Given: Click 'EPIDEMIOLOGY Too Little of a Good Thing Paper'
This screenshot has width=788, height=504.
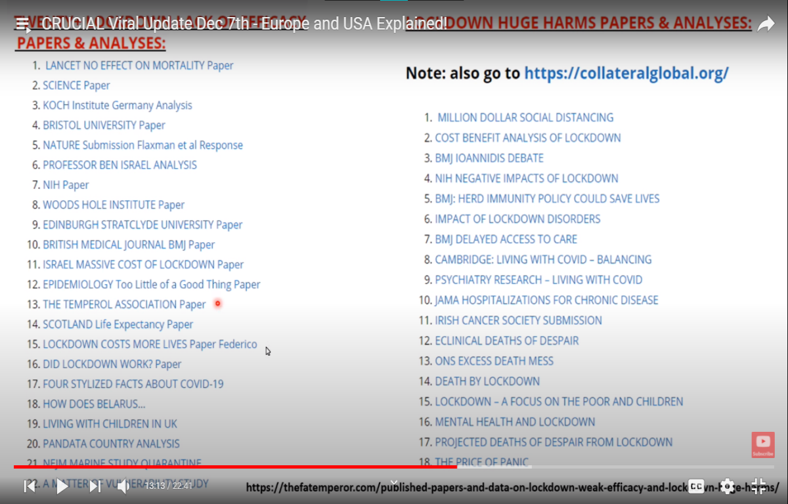Looking at the screenshot, I should pos(152,284).
